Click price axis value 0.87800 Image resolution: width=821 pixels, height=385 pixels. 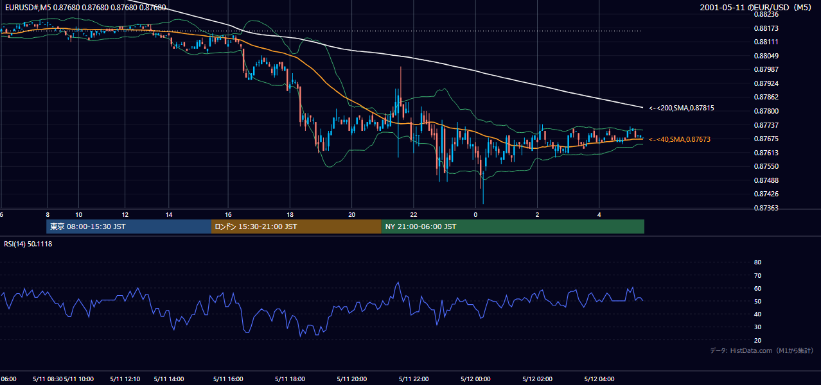point(765,111)
